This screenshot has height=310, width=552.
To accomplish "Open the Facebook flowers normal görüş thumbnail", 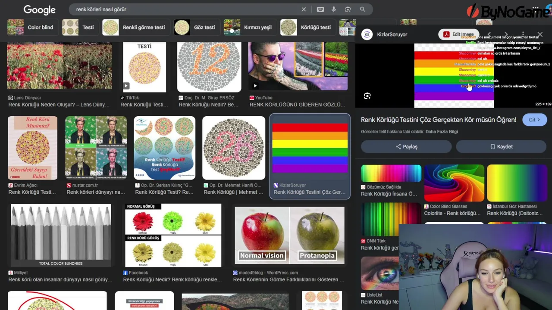I will click(x=173, y=236).
